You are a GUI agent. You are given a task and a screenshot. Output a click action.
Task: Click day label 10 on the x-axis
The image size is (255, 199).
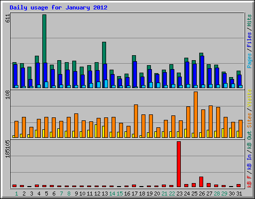(x=82, y=194)
